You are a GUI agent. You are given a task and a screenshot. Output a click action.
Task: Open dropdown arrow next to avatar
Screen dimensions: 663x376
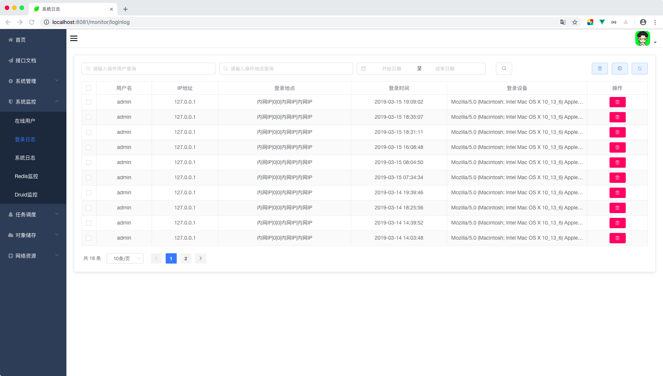click(x=655, y=42)
